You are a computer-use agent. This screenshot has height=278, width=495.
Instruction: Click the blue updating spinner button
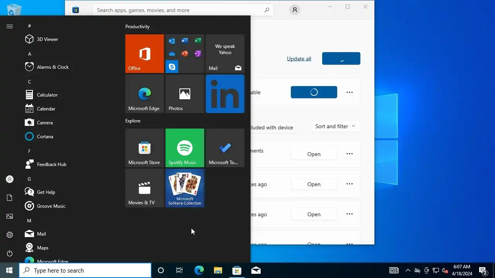coord(314,92)
